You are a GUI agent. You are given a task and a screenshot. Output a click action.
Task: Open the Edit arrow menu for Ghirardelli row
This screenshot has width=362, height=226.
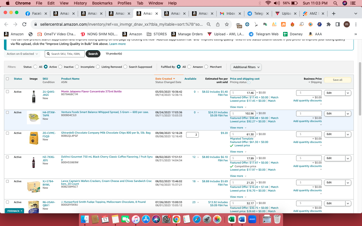(348, 134)
